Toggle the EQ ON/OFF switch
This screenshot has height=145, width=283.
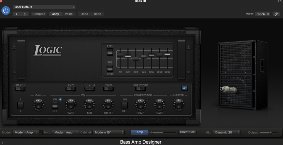(x=55, y=105)
